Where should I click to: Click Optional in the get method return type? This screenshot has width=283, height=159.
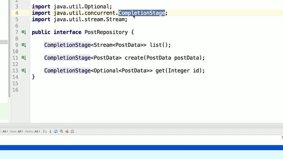tap(106, 71)
